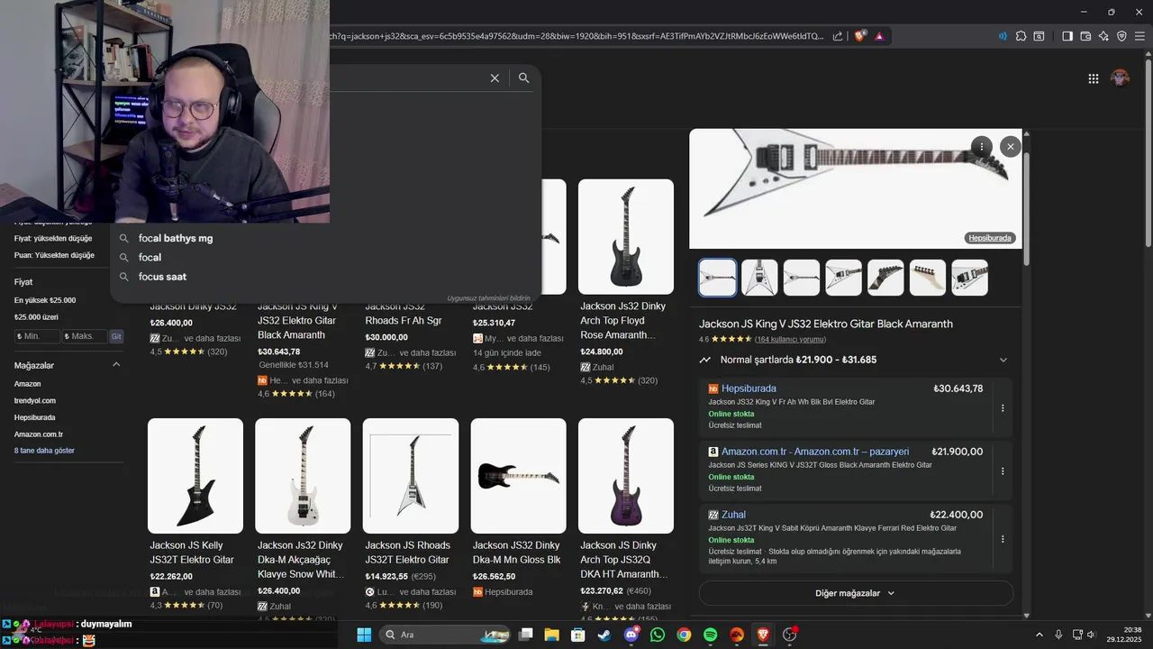This screenshot has width=1153, height=649.
Task: Open the Brave Wallet icon
Action: point(1085,36)
